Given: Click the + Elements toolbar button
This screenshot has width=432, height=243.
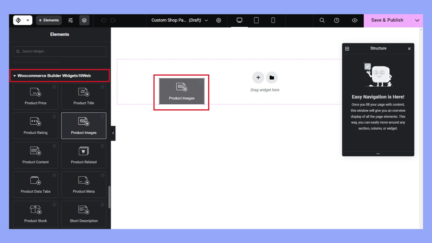Looking at the screenshot, I should [49, 20].
